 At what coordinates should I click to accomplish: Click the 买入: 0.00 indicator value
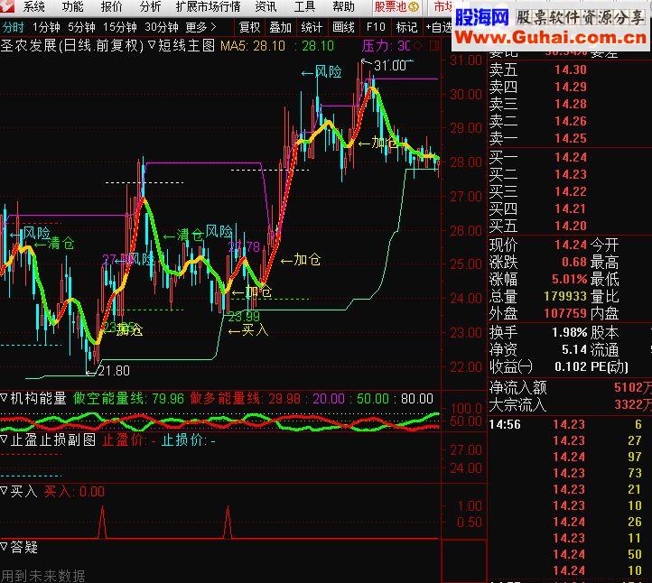(74, 492)
